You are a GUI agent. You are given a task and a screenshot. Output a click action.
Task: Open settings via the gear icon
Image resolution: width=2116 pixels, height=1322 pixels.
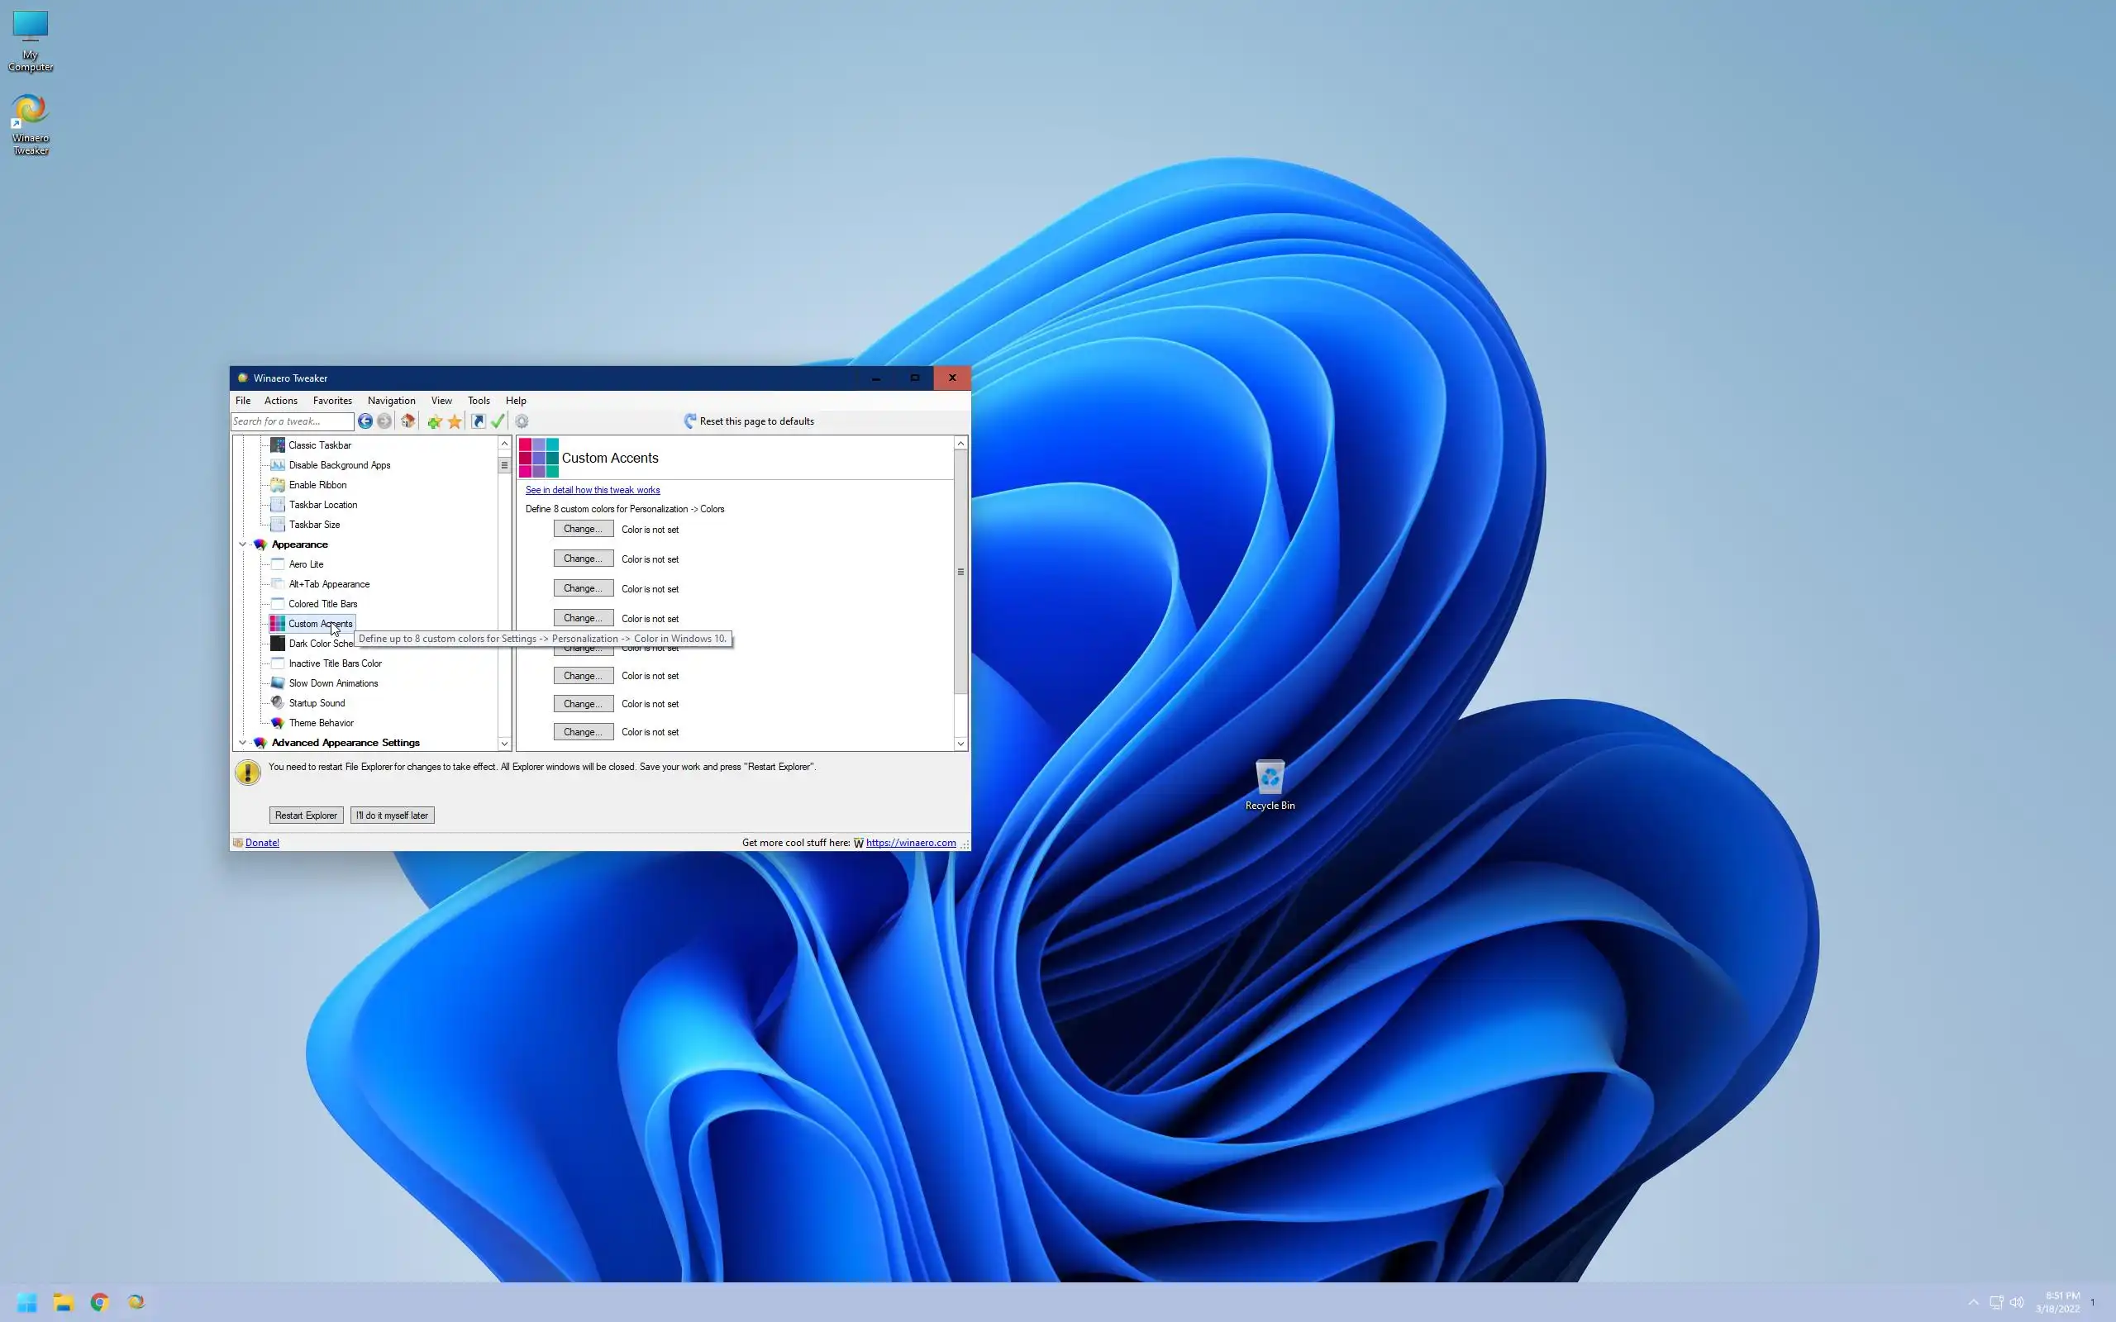tap(522, 421)
